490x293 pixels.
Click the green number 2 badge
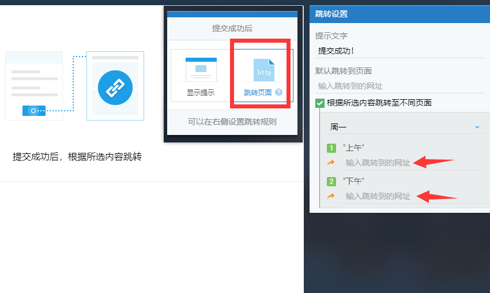tap(331, 181)
